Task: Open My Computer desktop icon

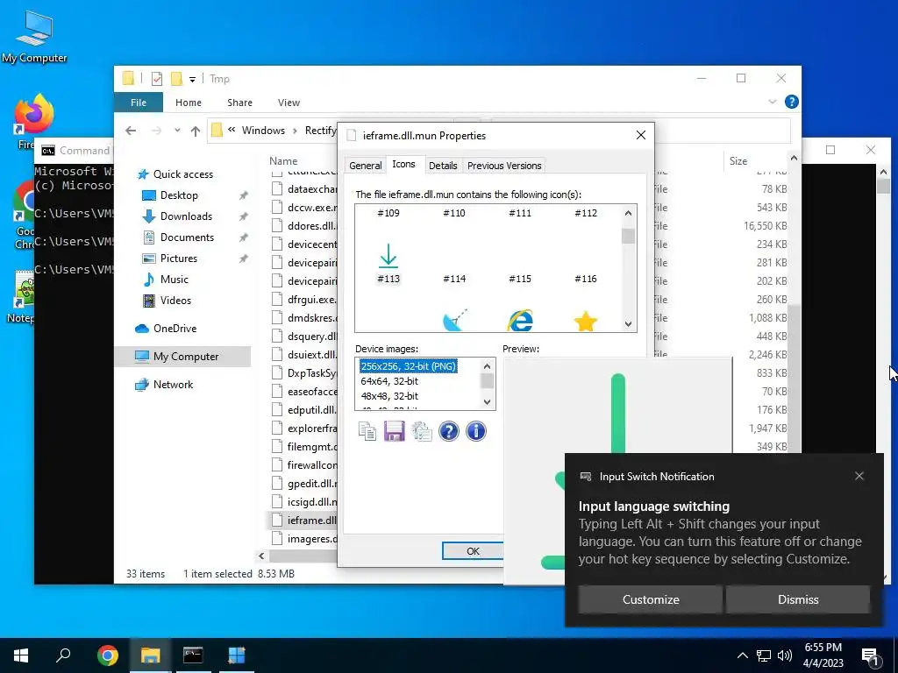Action: coord(34,37)
